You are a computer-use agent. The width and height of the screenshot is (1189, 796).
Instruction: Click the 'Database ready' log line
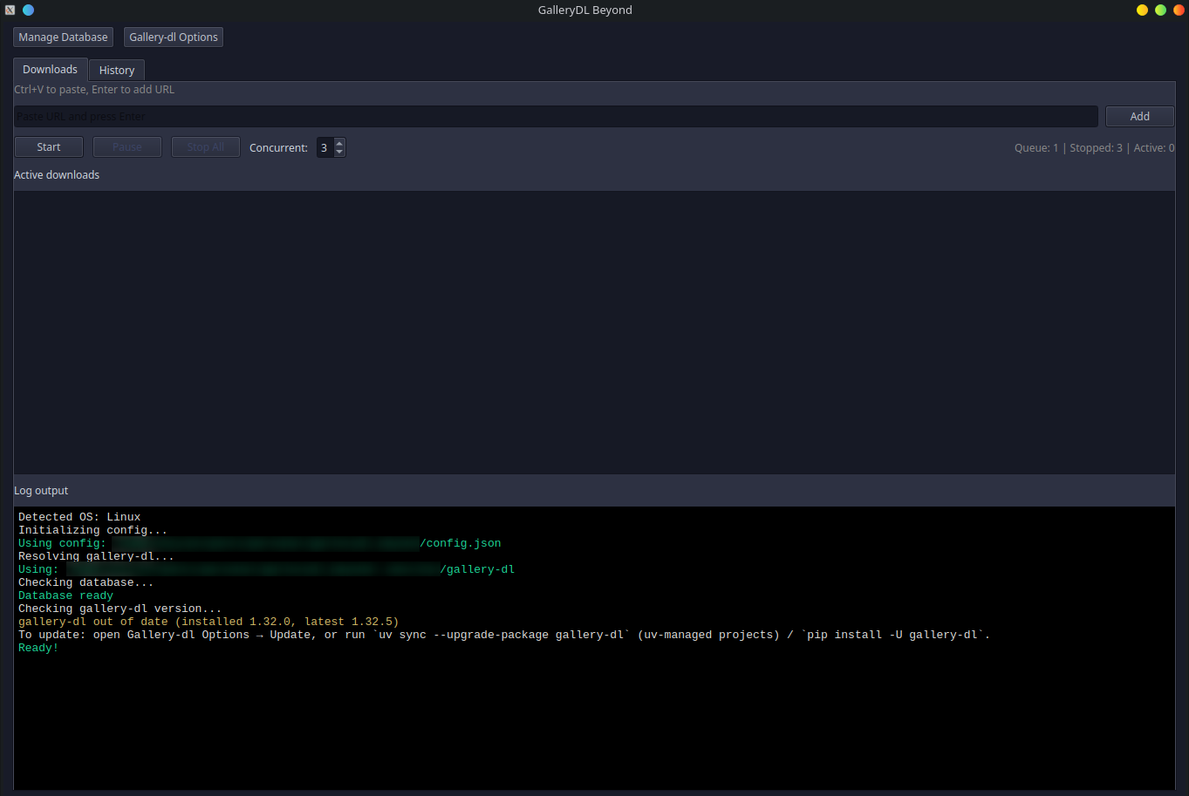pyautogui.click(x=66, y=595)
